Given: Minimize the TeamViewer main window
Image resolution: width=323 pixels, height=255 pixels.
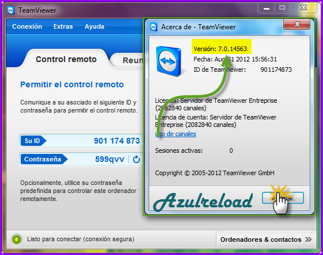Looking at the screenshot, I should (267, 8).
